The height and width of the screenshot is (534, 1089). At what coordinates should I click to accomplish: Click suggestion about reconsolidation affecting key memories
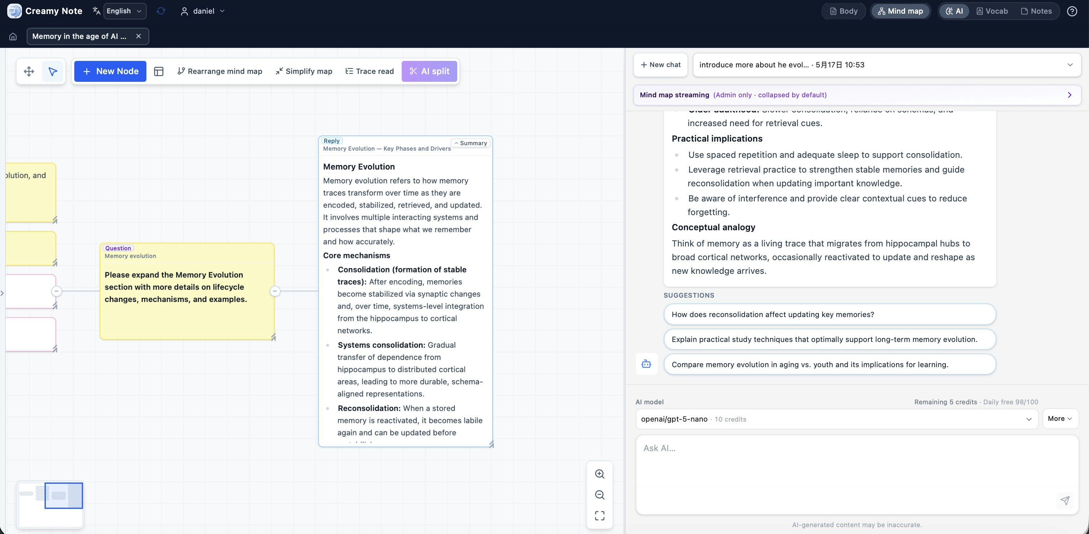pyautogui.click(x=829, y=314)
